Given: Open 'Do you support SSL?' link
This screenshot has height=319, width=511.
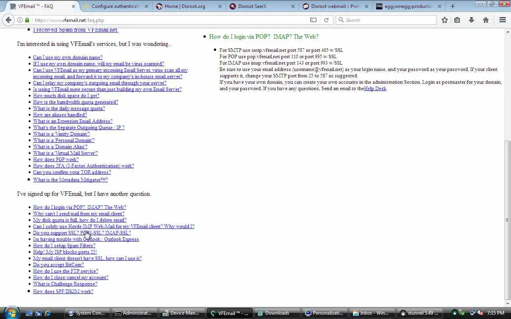Looking at the screenshot, I should coord(82,233).
